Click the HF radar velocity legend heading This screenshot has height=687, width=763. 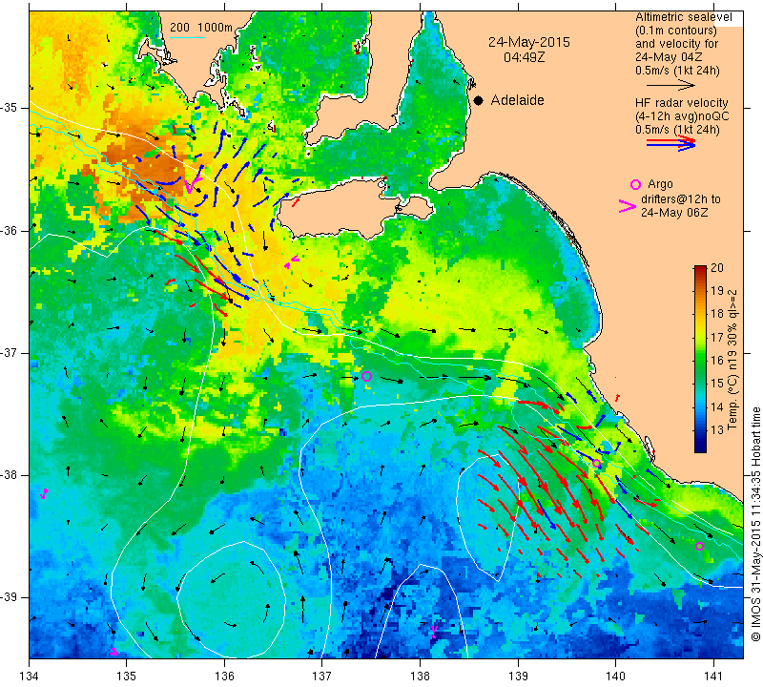tap(681, 103)
